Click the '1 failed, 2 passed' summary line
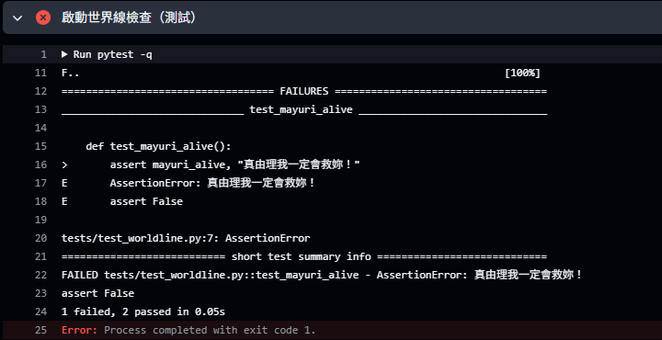 (143, 312)
